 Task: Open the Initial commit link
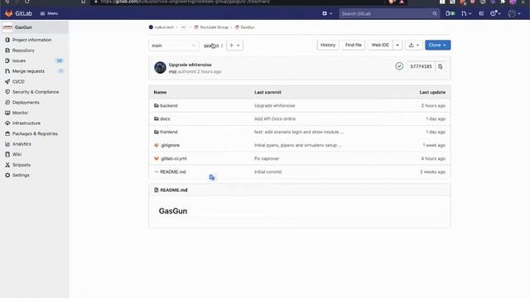(x=267, y=171)
